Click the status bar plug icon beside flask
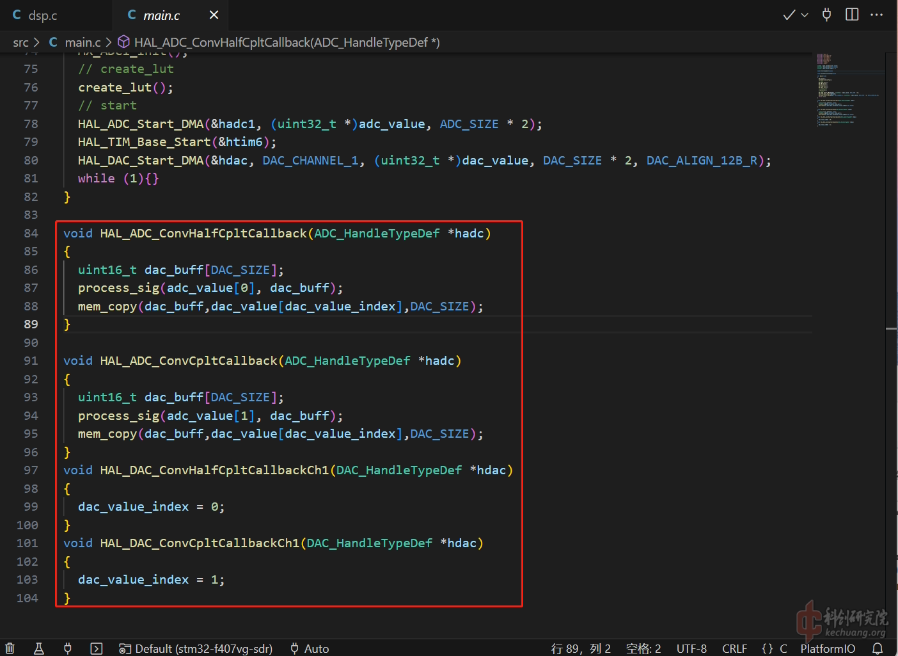The width and height of the screenshot is (898, 656). click(68, 648)
